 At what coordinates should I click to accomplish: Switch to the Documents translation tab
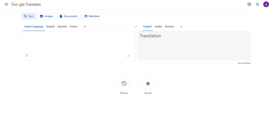69,16
